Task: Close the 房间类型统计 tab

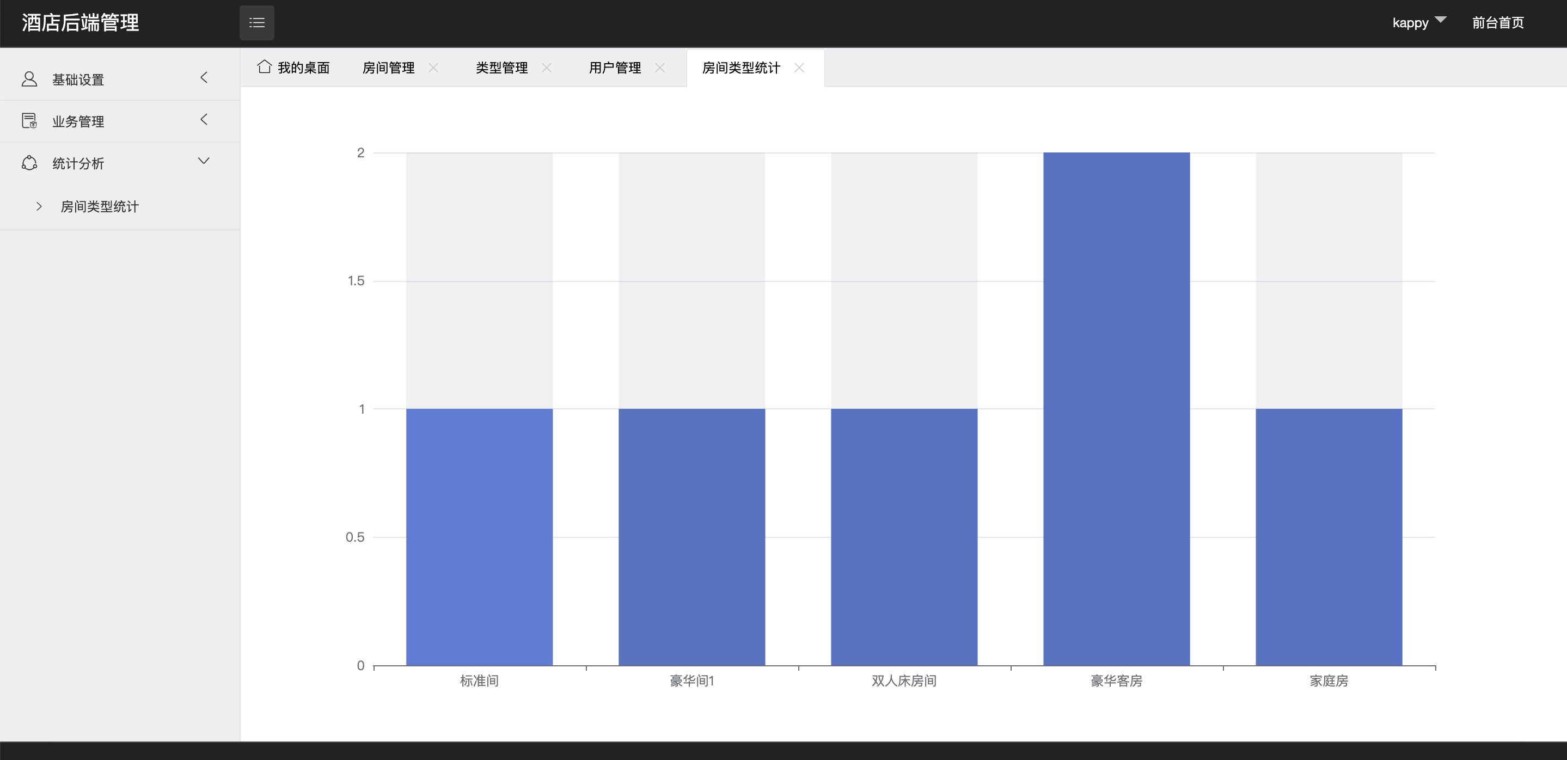Action: coord(799,68)
